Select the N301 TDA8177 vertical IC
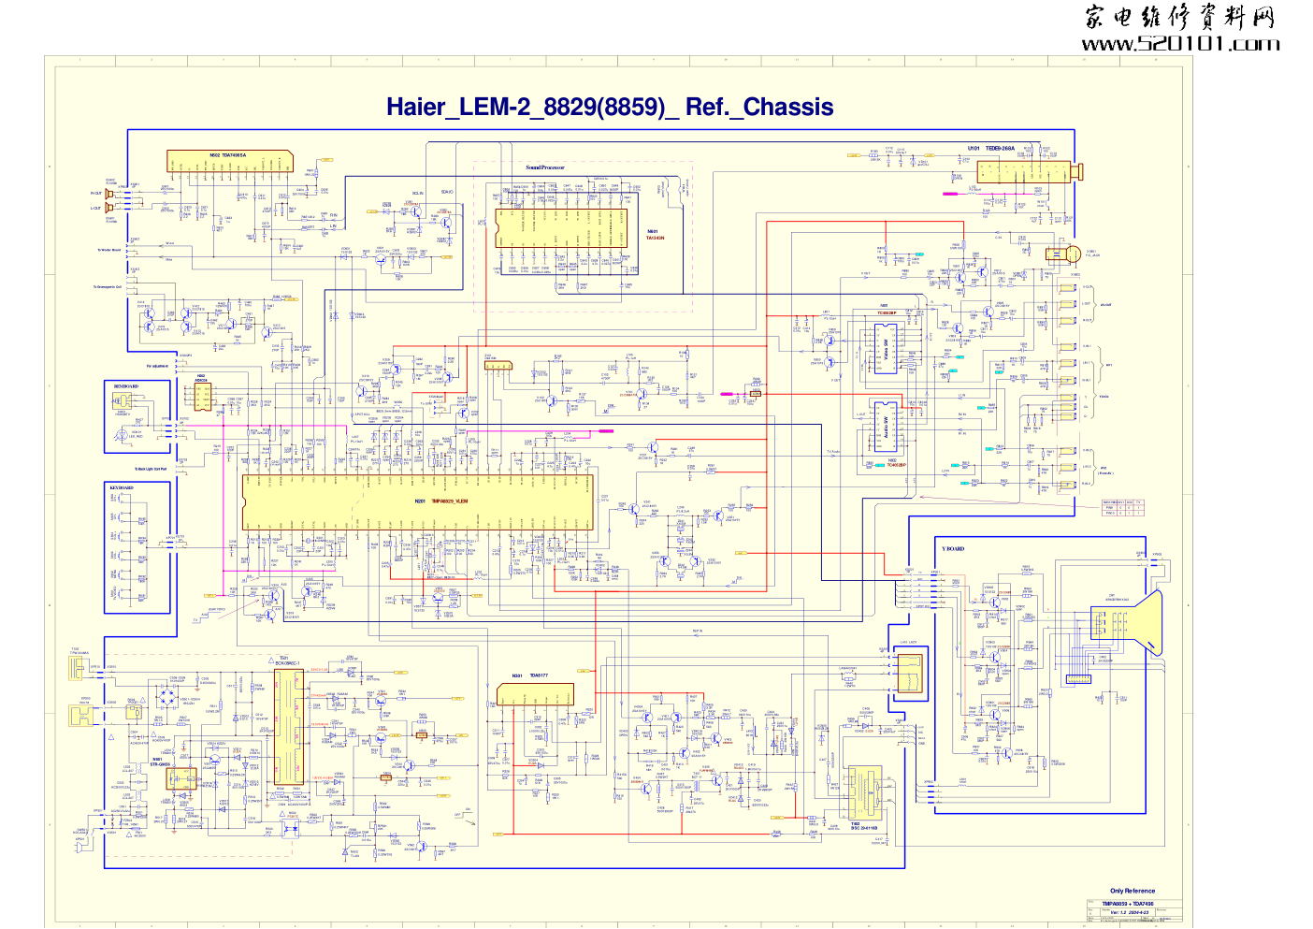 534,694
